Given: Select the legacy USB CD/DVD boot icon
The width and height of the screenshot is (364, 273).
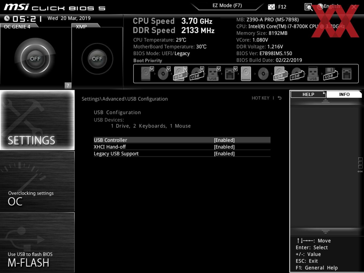Looking at the screenshot, I should tap(297, 74).
